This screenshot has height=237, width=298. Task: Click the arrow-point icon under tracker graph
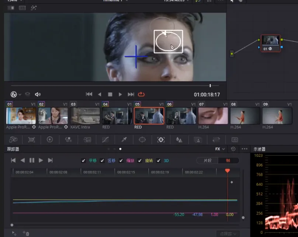(14, 233)
